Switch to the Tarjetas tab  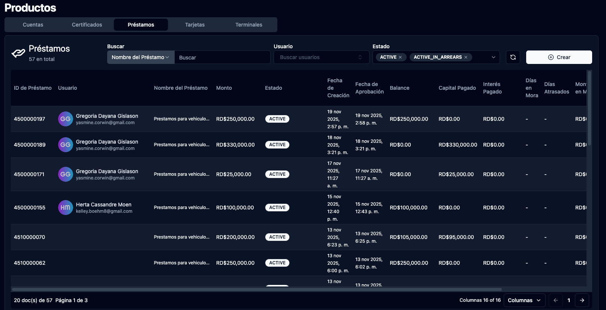coord(195,25)
